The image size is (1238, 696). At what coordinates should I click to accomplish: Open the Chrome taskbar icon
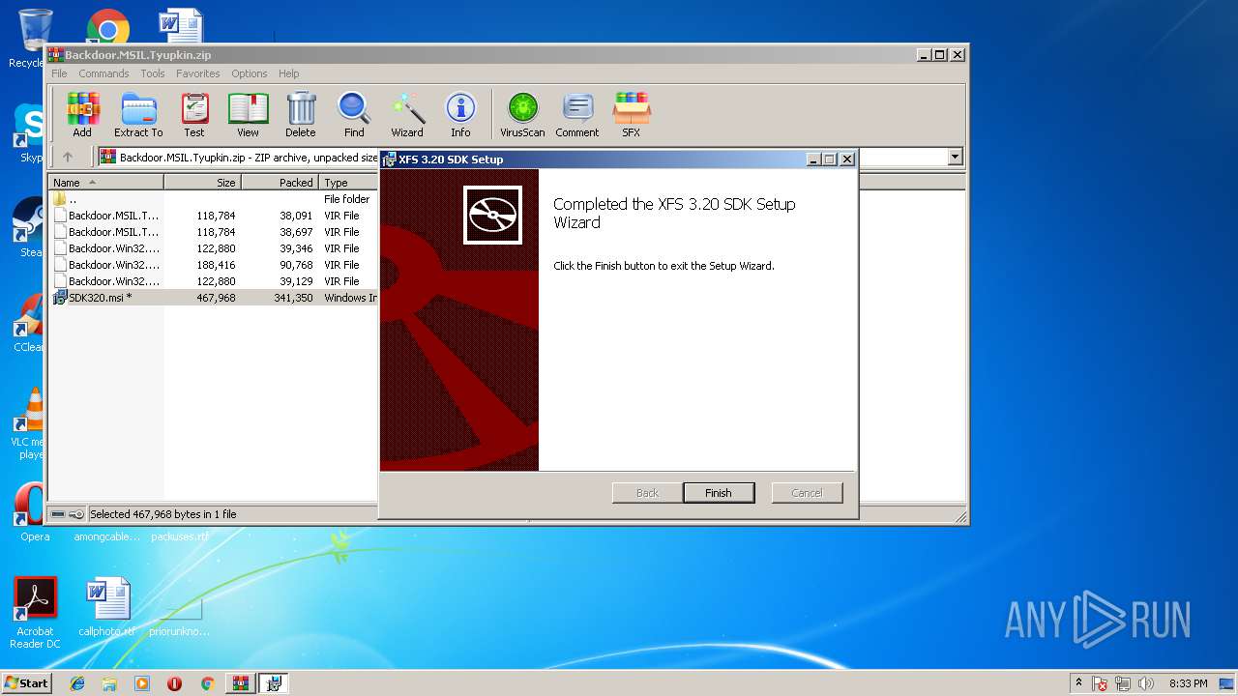[x=207, y=683]
